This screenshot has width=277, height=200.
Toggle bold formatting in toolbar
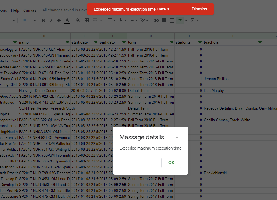pos(43,20)
